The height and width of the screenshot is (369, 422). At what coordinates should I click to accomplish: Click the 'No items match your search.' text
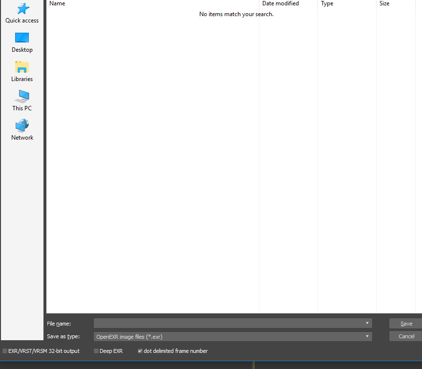(236, 14)
